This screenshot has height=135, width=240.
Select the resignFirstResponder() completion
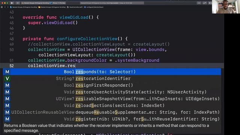coord(112,85)
